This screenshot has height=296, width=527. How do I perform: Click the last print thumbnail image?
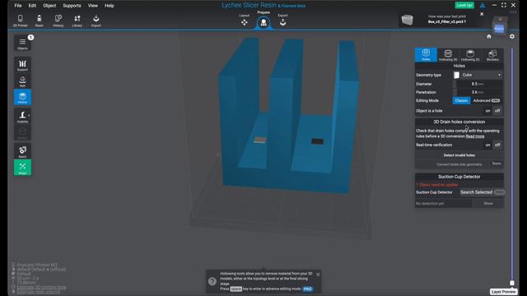tap(408, 20)
